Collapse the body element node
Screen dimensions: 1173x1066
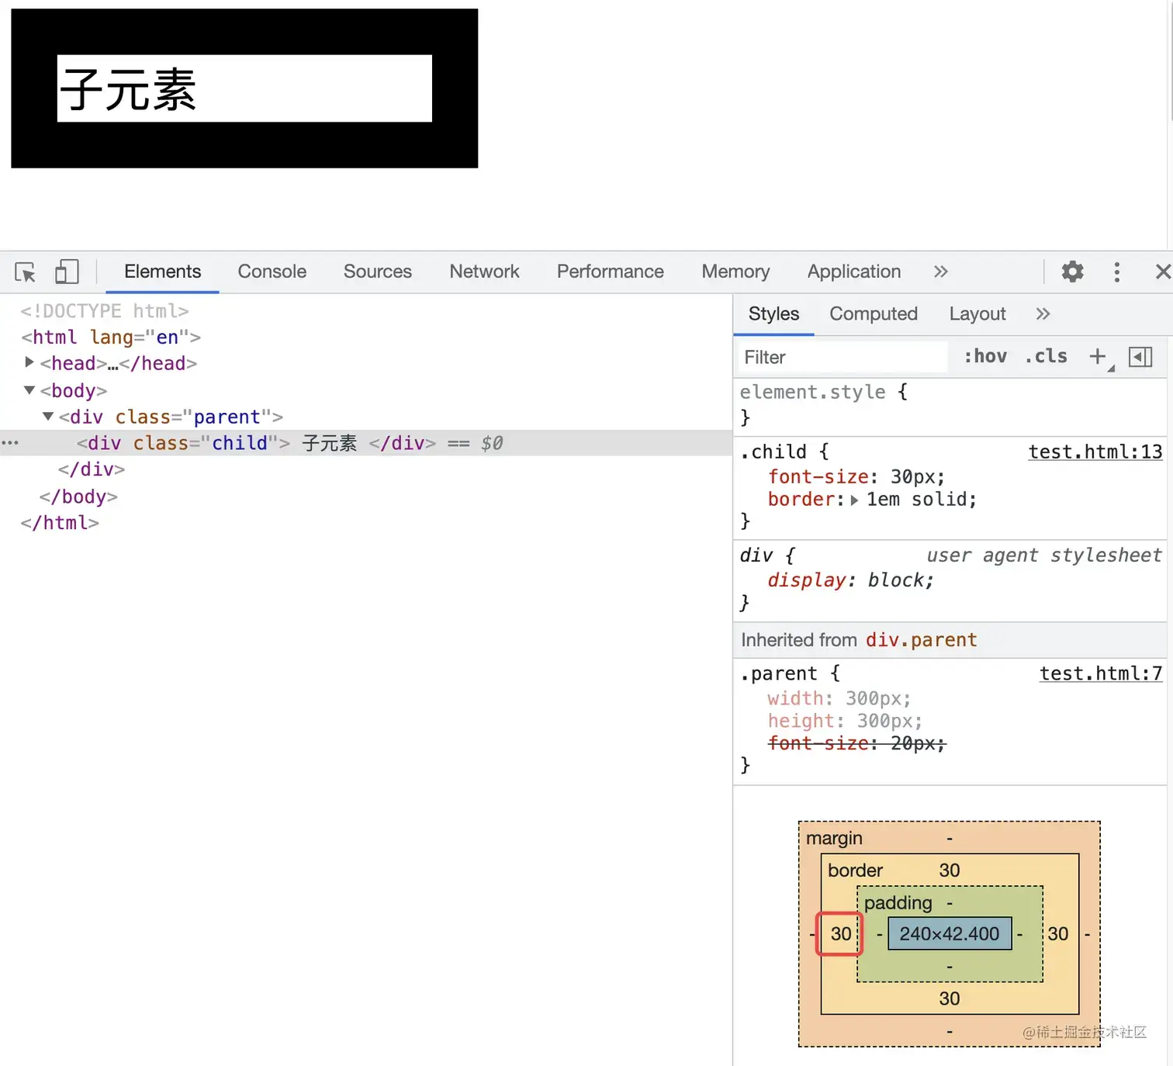click(x=29, y=389)
